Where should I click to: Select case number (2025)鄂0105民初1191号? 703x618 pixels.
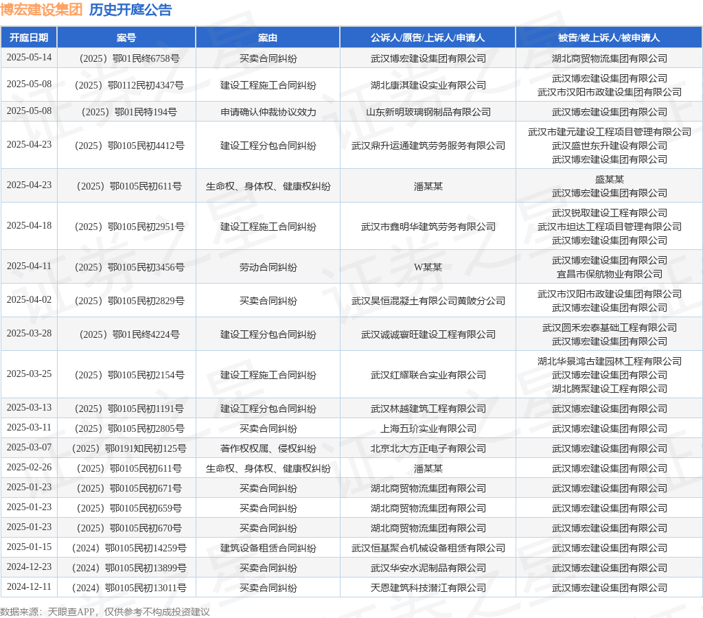[x=129, y=409]
